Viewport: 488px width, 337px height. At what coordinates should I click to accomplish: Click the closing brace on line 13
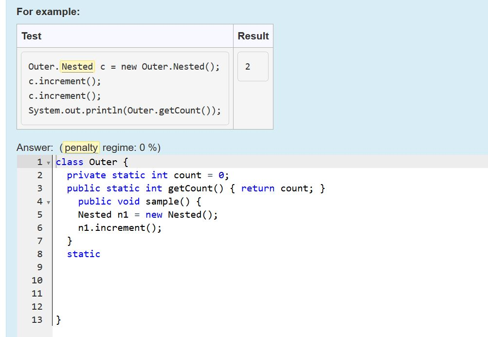point(58,319)
